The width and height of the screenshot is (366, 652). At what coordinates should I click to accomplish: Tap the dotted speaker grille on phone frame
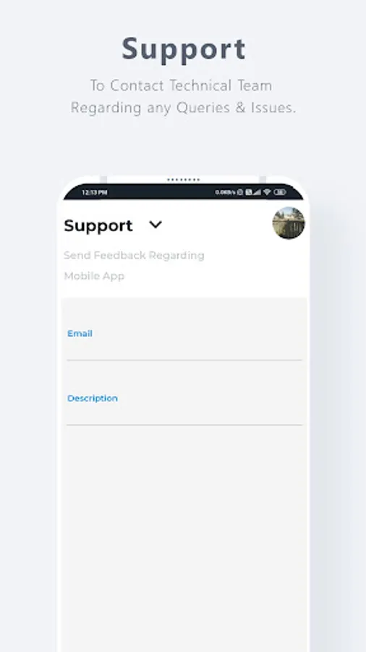(x=184, y=180)
